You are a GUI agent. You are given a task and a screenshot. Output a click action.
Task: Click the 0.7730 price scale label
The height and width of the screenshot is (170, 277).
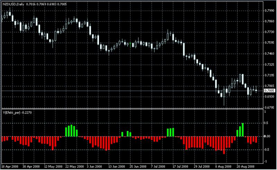(x=269, y=32)
